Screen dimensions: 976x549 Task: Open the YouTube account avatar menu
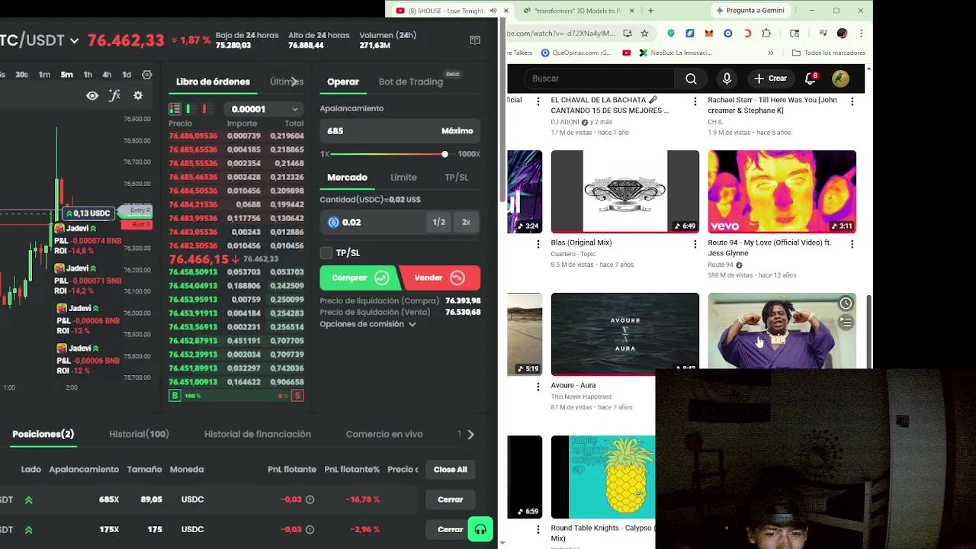click(840, 79)
